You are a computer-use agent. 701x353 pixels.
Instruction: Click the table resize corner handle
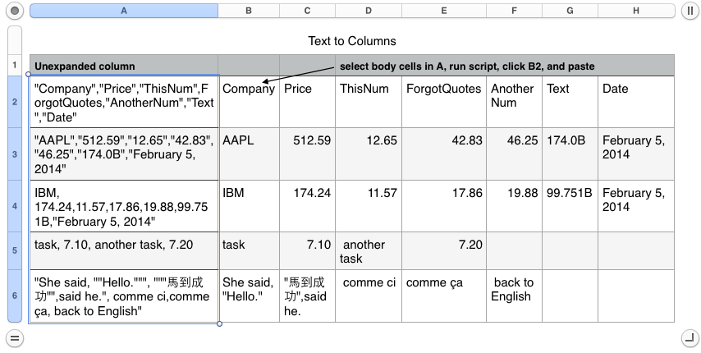tap(688, 337)
